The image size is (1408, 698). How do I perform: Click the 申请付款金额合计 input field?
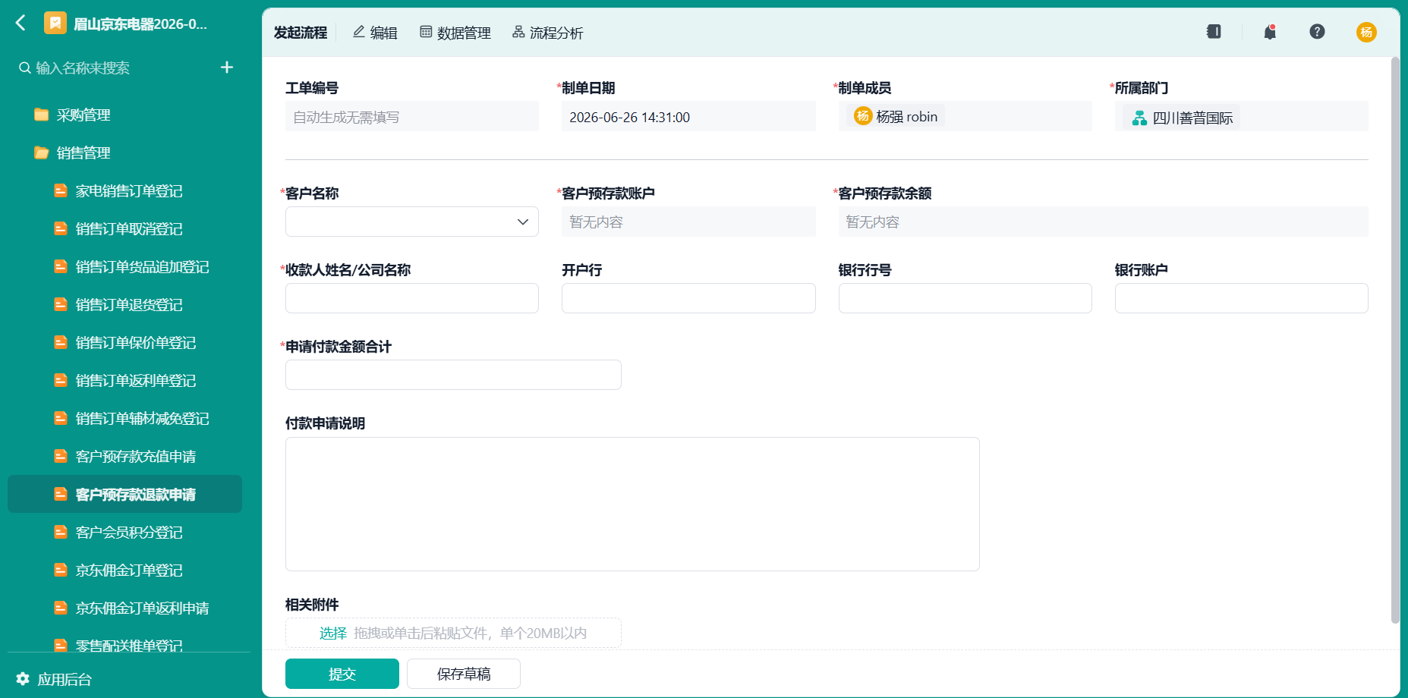pos(453,375)
